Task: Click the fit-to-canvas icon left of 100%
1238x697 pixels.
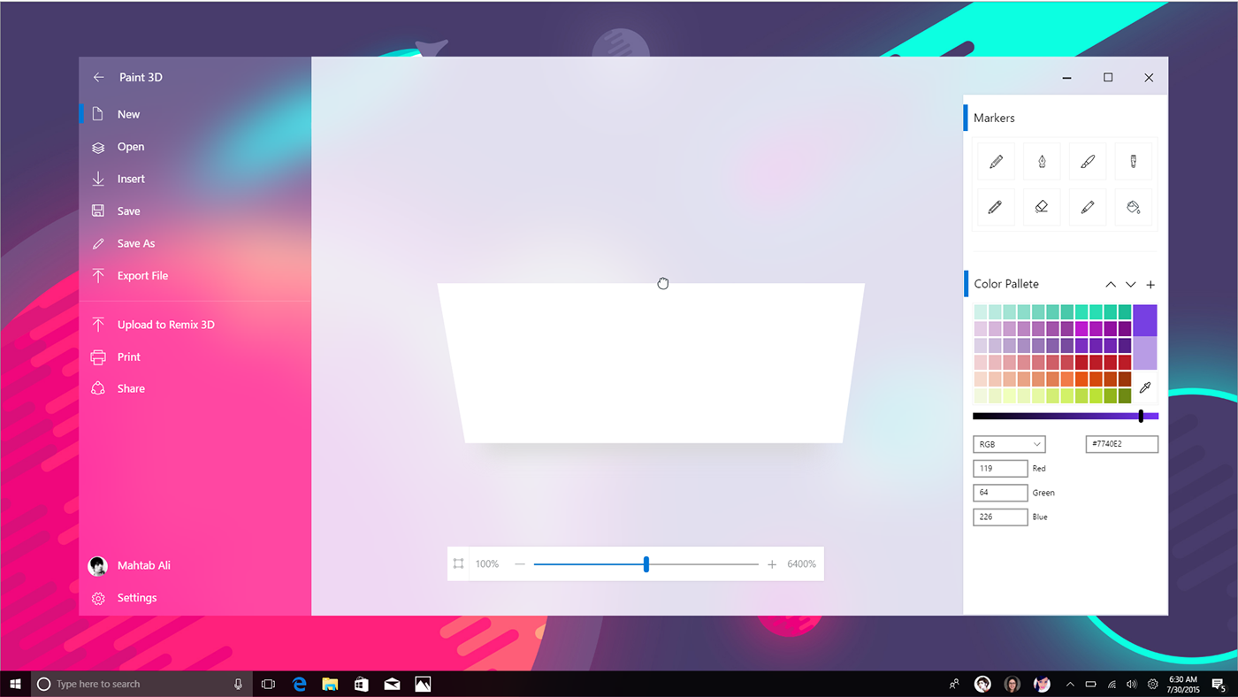Action: (x=458, y=563)
